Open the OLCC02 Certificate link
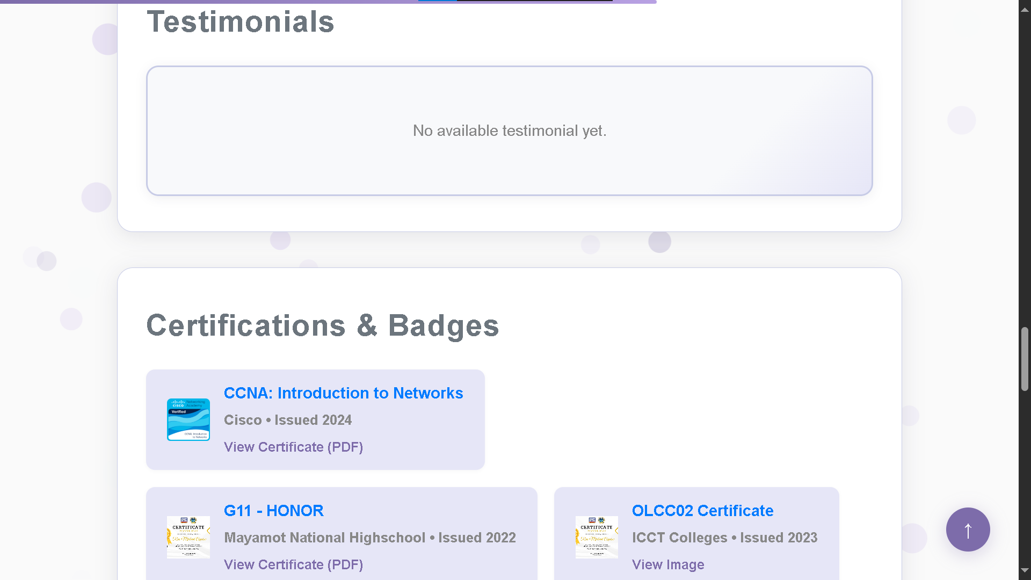 (x=702, y=511)
